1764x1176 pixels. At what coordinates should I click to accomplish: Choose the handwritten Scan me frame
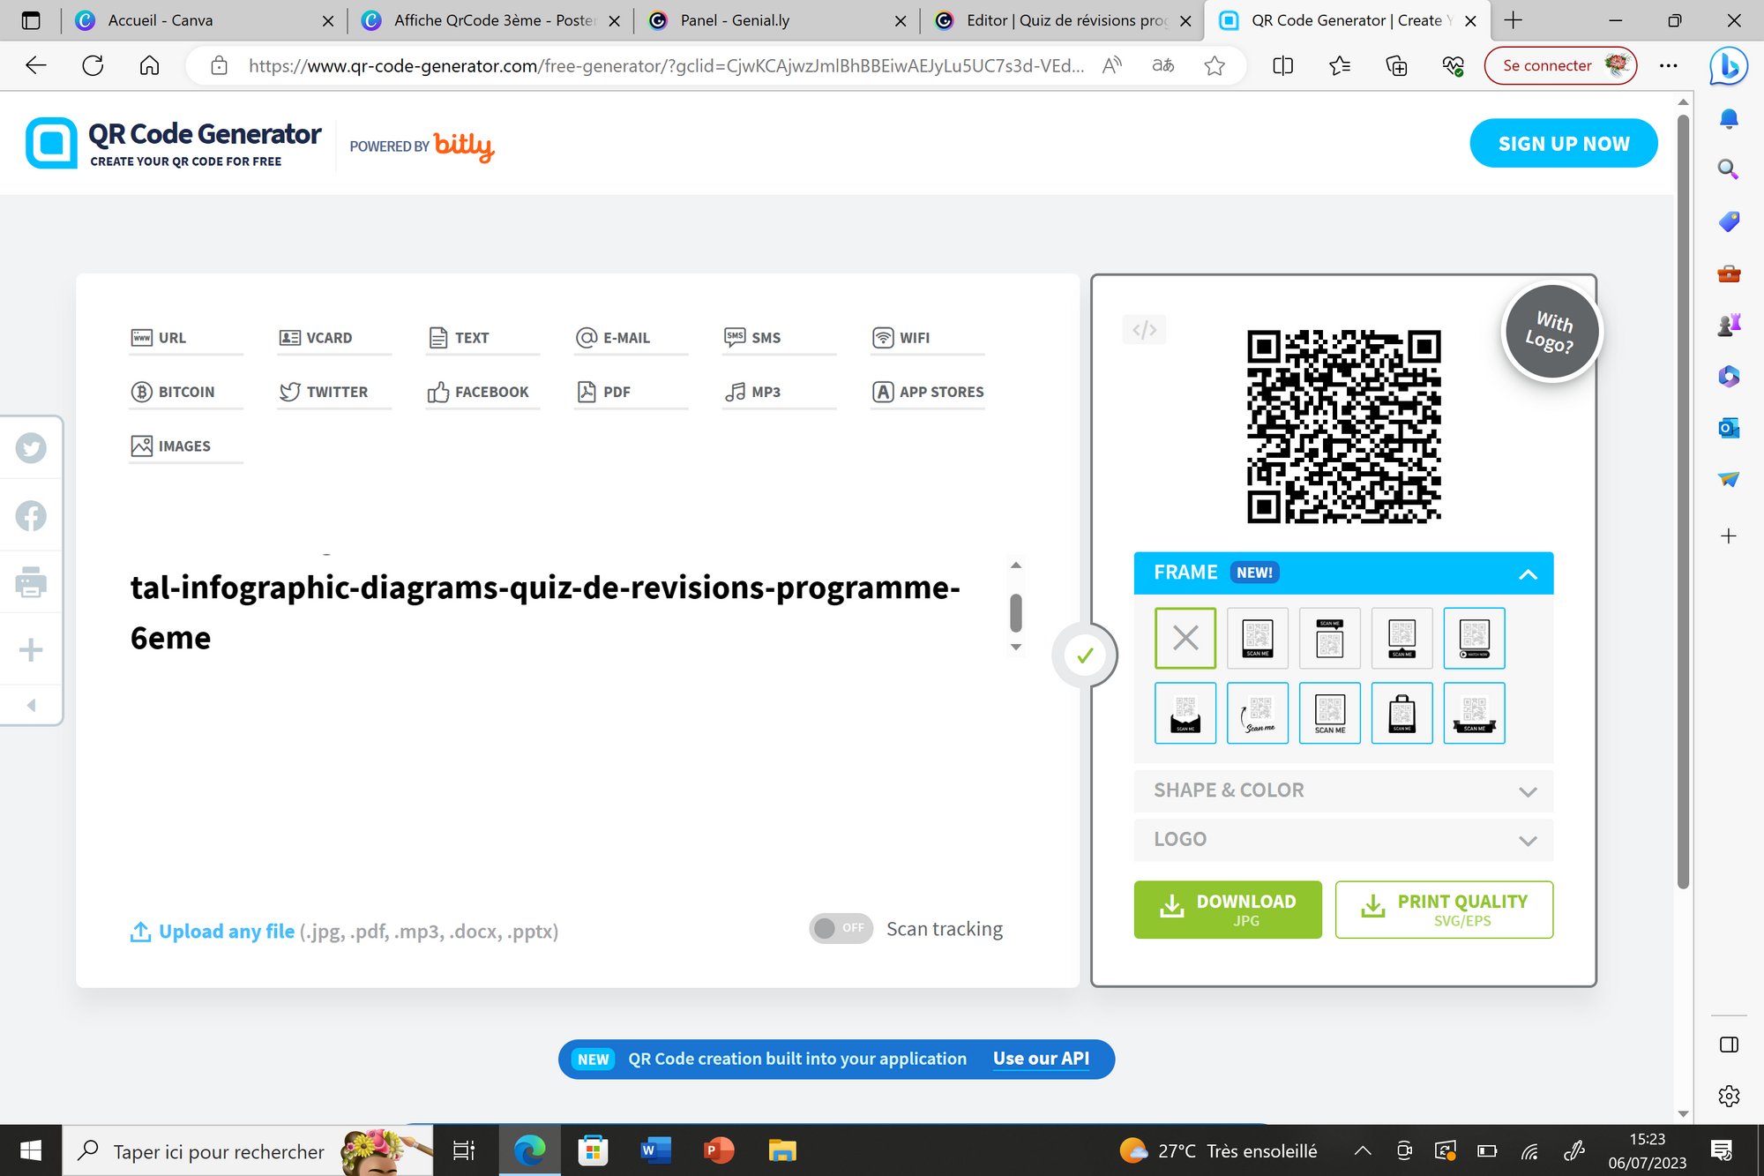point(1258,713)
